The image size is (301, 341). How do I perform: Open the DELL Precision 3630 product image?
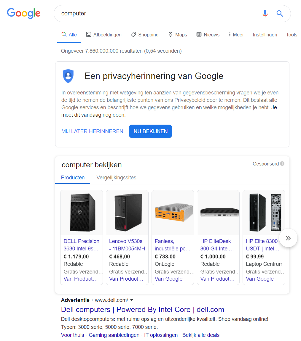coord(82,212)
